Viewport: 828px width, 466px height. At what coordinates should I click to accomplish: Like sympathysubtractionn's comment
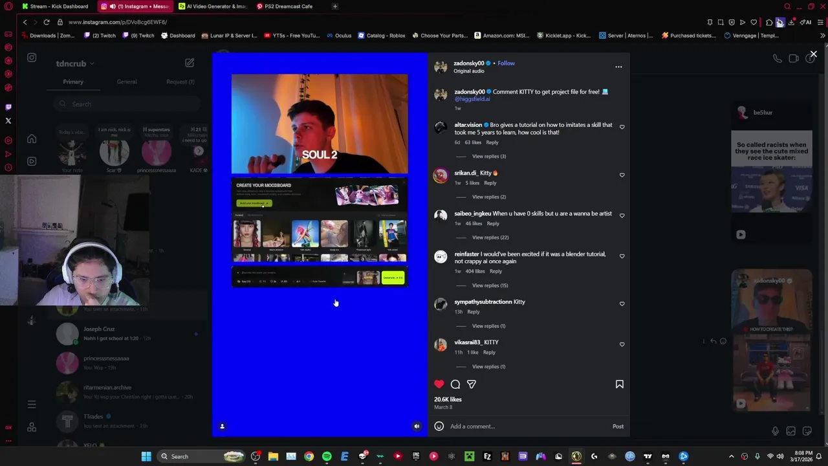[x=622, y=304]
